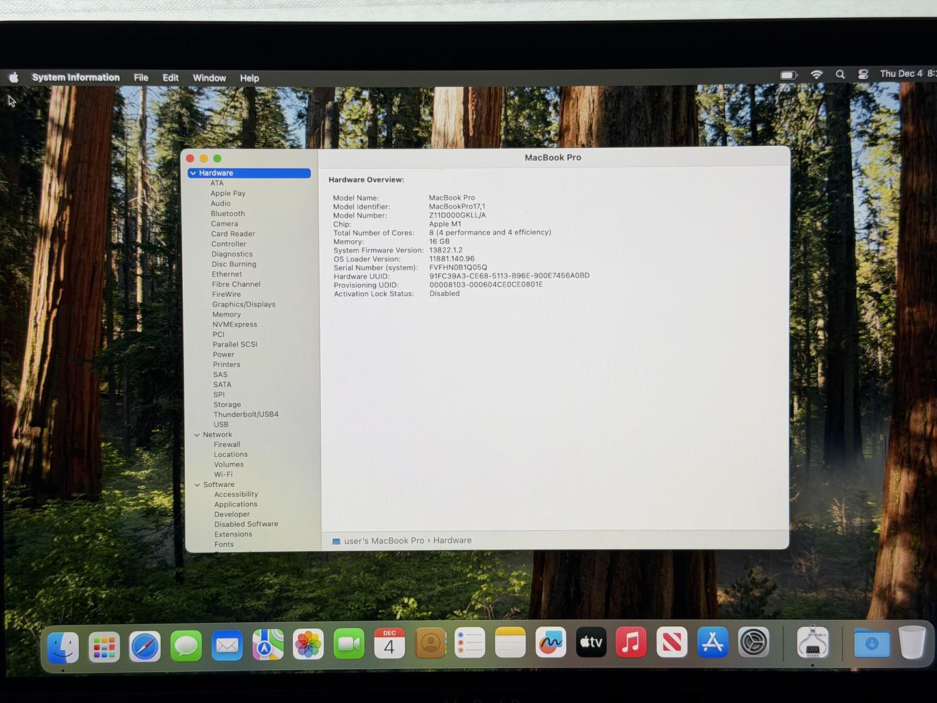Image resolution: width=937 pixels, height=703 pixels.
Task: Open System Settings gear icon
Action: coord(754,643)
